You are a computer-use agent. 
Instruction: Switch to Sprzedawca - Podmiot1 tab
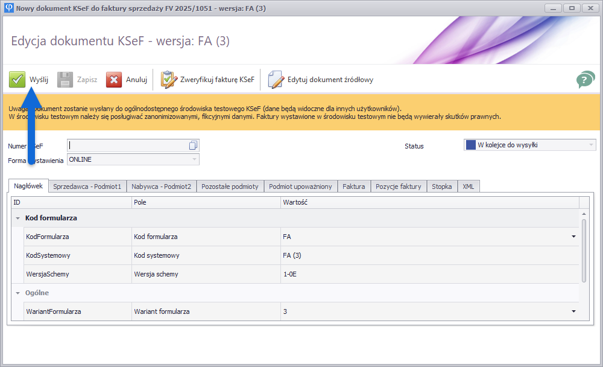click(x=87, y=187)
